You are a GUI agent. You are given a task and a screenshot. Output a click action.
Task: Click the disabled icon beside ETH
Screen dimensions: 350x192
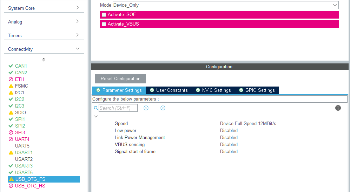(11, 79)
